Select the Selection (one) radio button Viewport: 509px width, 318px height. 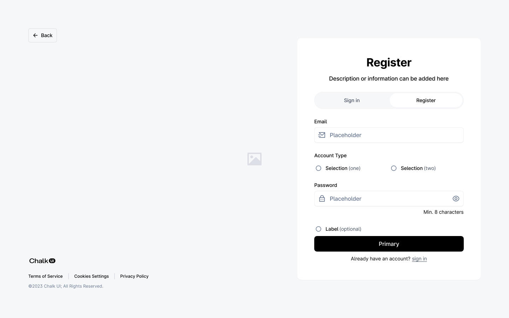pos(318,168)
